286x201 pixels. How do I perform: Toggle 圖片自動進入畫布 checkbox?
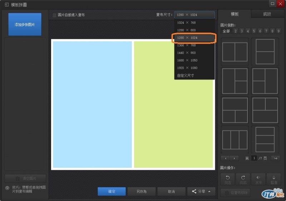click(x=54, y=15)
